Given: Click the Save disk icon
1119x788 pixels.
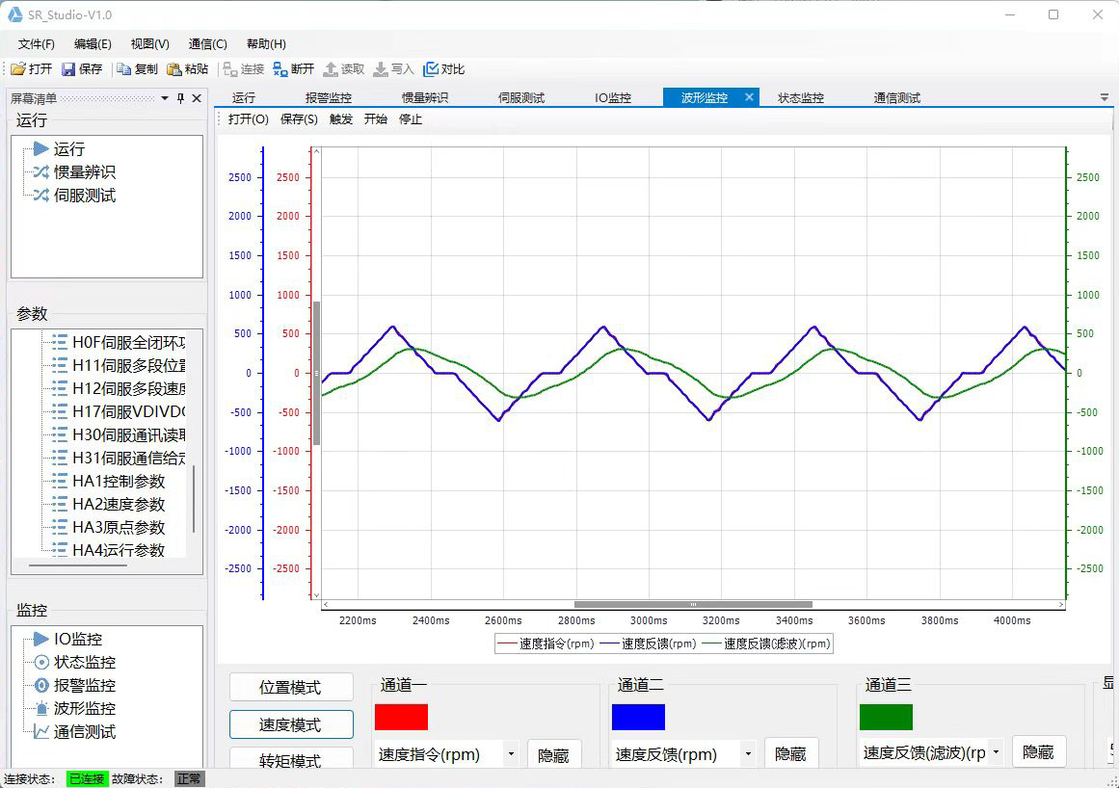Looking at the screenshot, I should (x=68, y=69).
